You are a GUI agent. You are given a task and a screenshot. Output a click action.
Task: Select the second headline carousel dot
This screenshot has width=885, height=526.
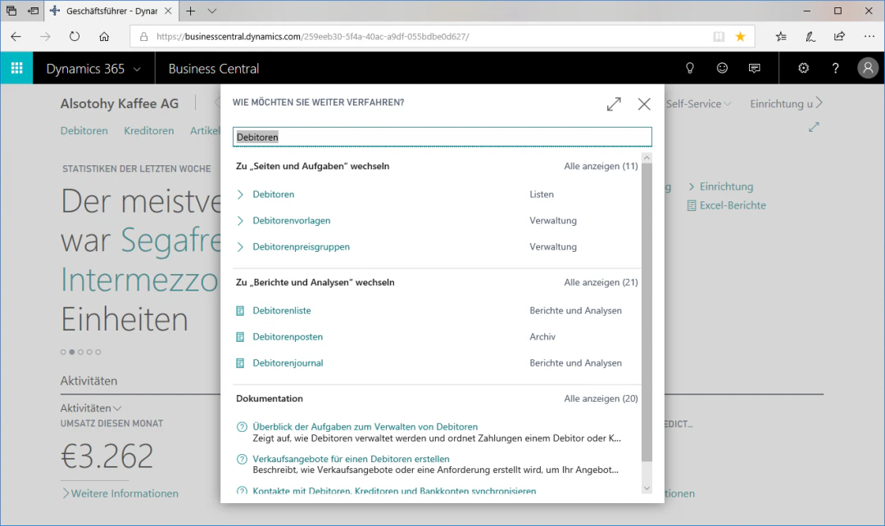coord(71,352)
